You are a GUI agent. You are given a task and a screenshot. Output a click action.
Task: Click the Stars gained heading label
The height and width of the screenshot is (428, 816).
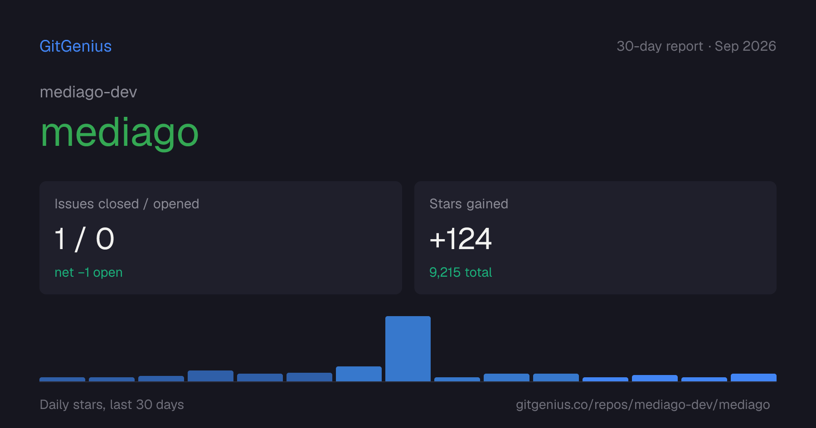point(469,204)
